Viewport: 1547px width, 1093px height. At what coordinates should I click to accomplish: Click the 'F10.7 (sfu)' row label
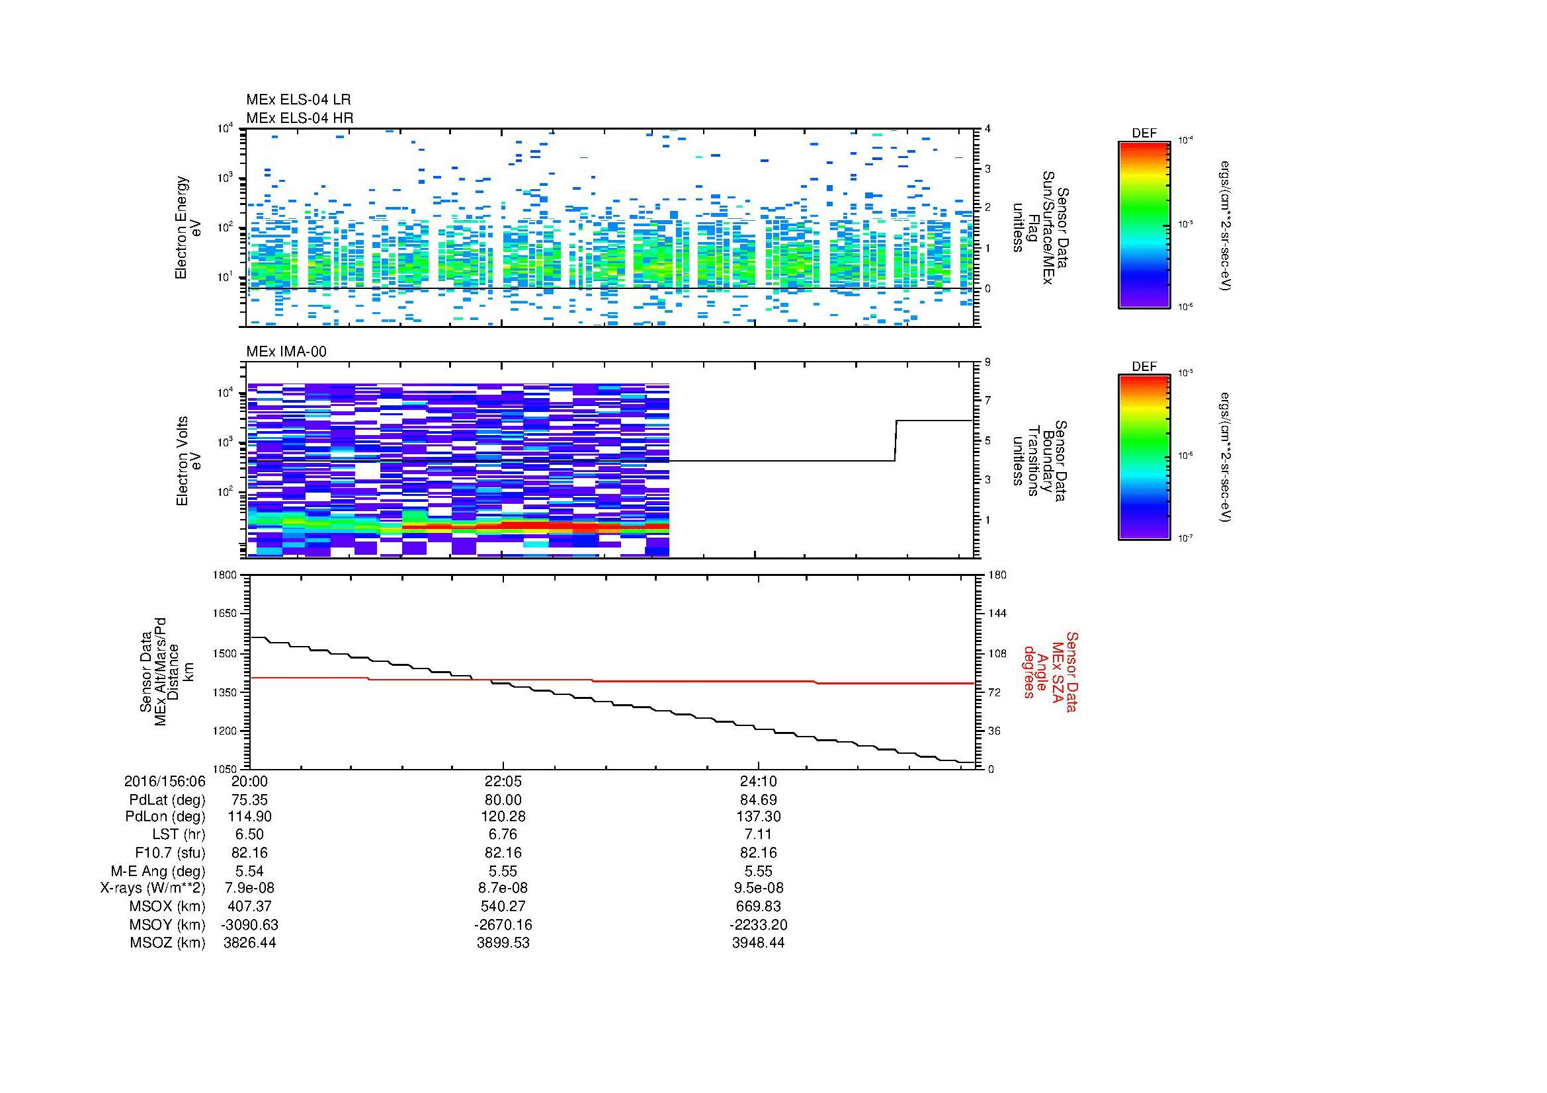click(170, 852)
